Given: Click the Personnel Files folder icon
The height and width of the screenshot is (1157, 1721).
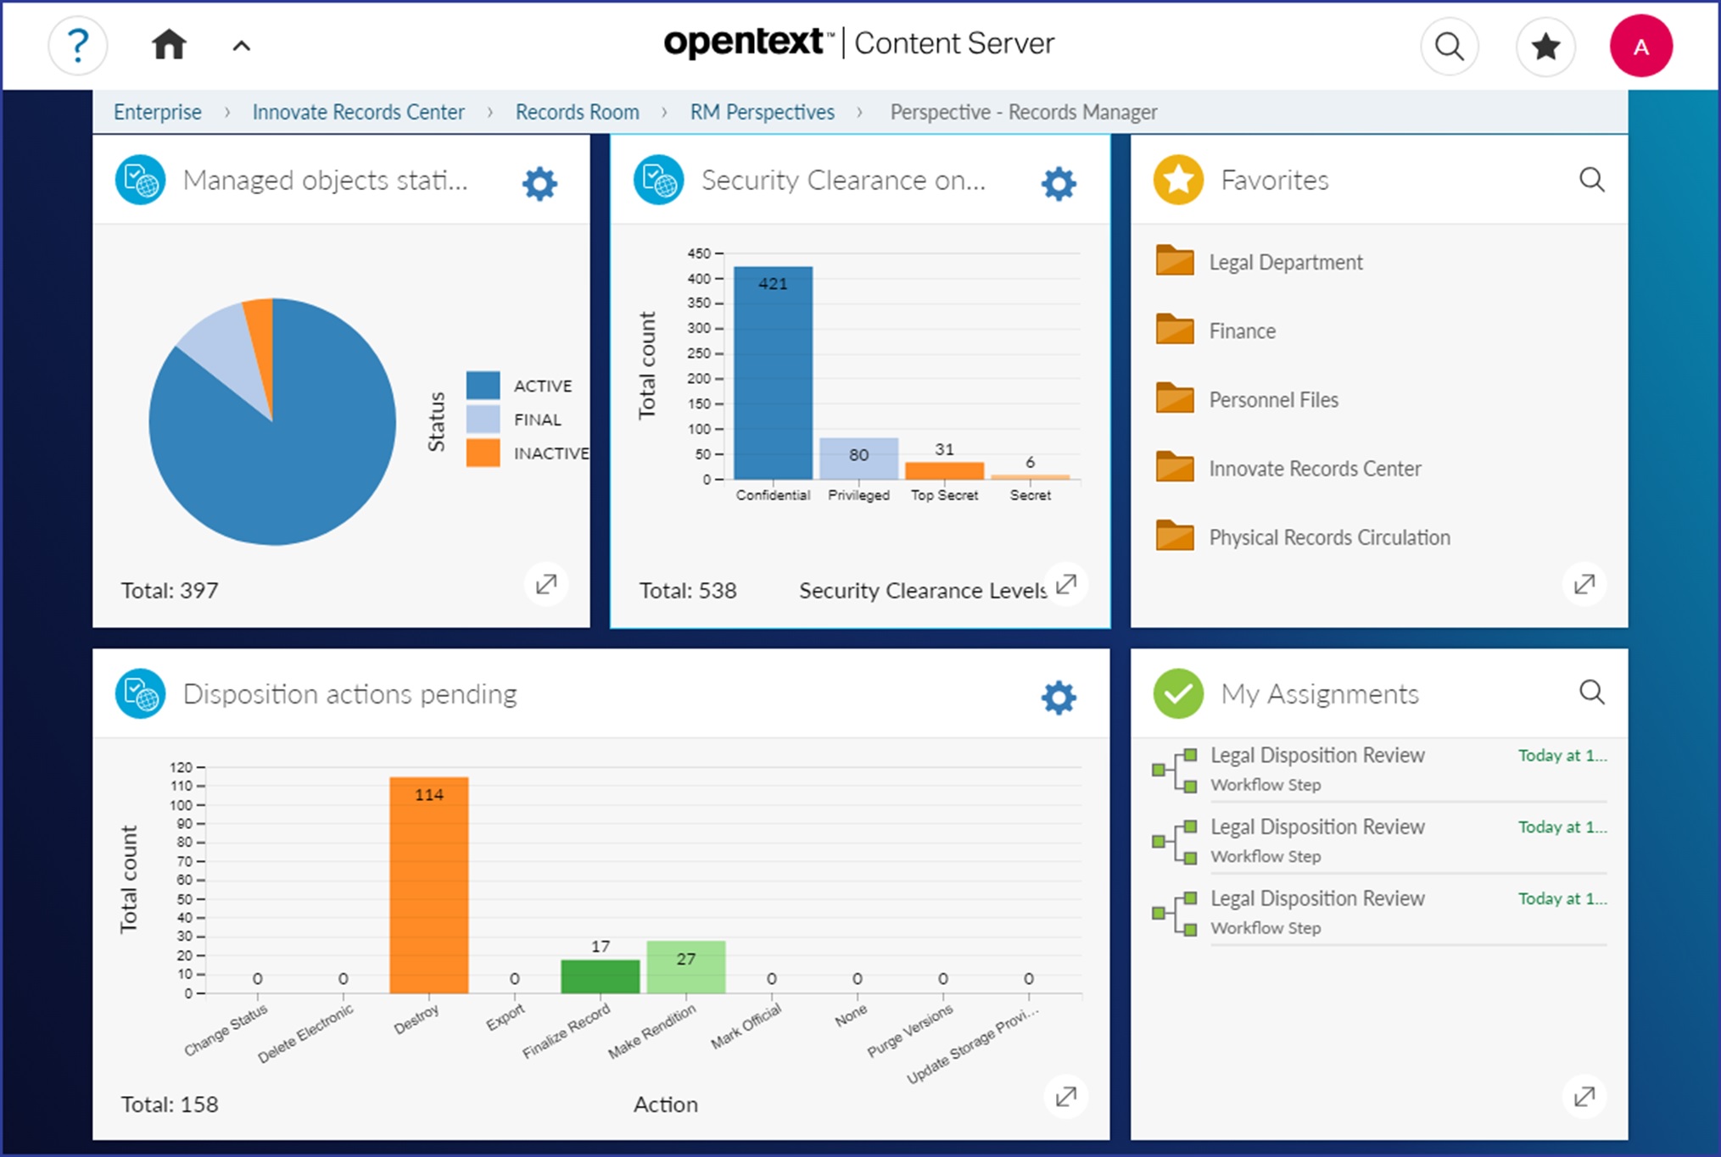Looking at the screenshot, I should tap(1175, 398).
